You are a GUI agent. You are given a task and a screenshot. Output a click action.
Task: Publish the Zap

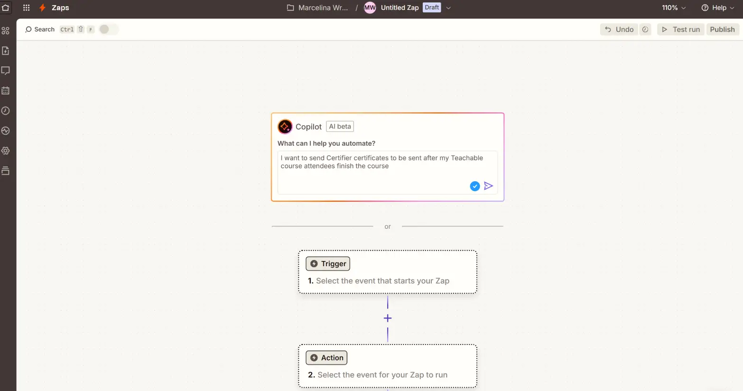coord(722,29)
